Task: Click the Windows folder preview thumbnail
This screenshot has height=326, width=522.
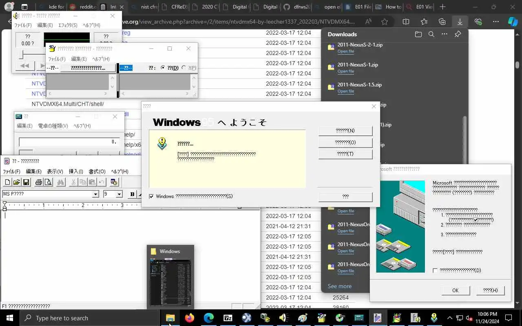Action: (170, 283)
